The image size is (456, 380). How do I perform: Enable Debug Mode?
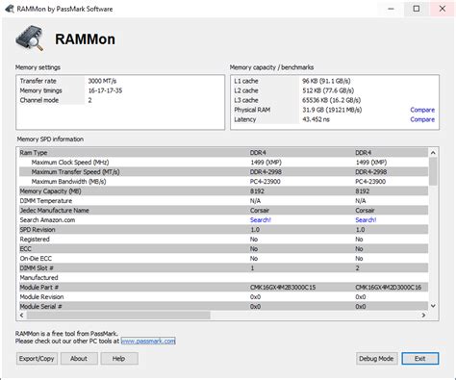[x=376, y=359]
